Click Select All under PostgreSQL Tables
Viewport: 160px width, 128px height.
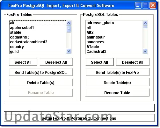(x=99, y=62)
